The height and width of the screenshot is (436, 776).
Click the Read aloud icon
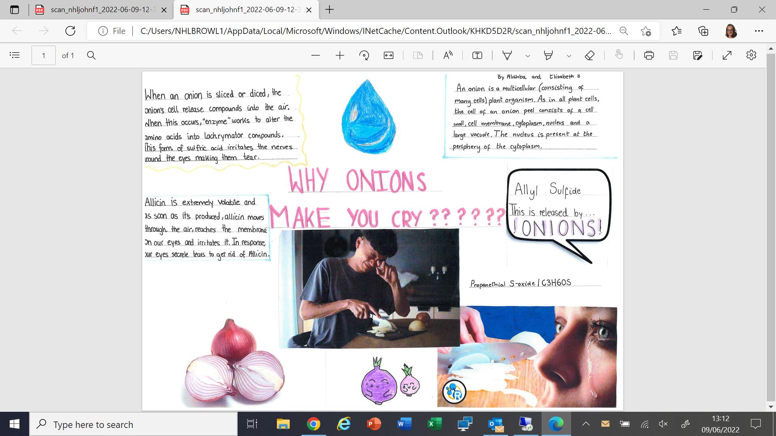tap(448, 55)
